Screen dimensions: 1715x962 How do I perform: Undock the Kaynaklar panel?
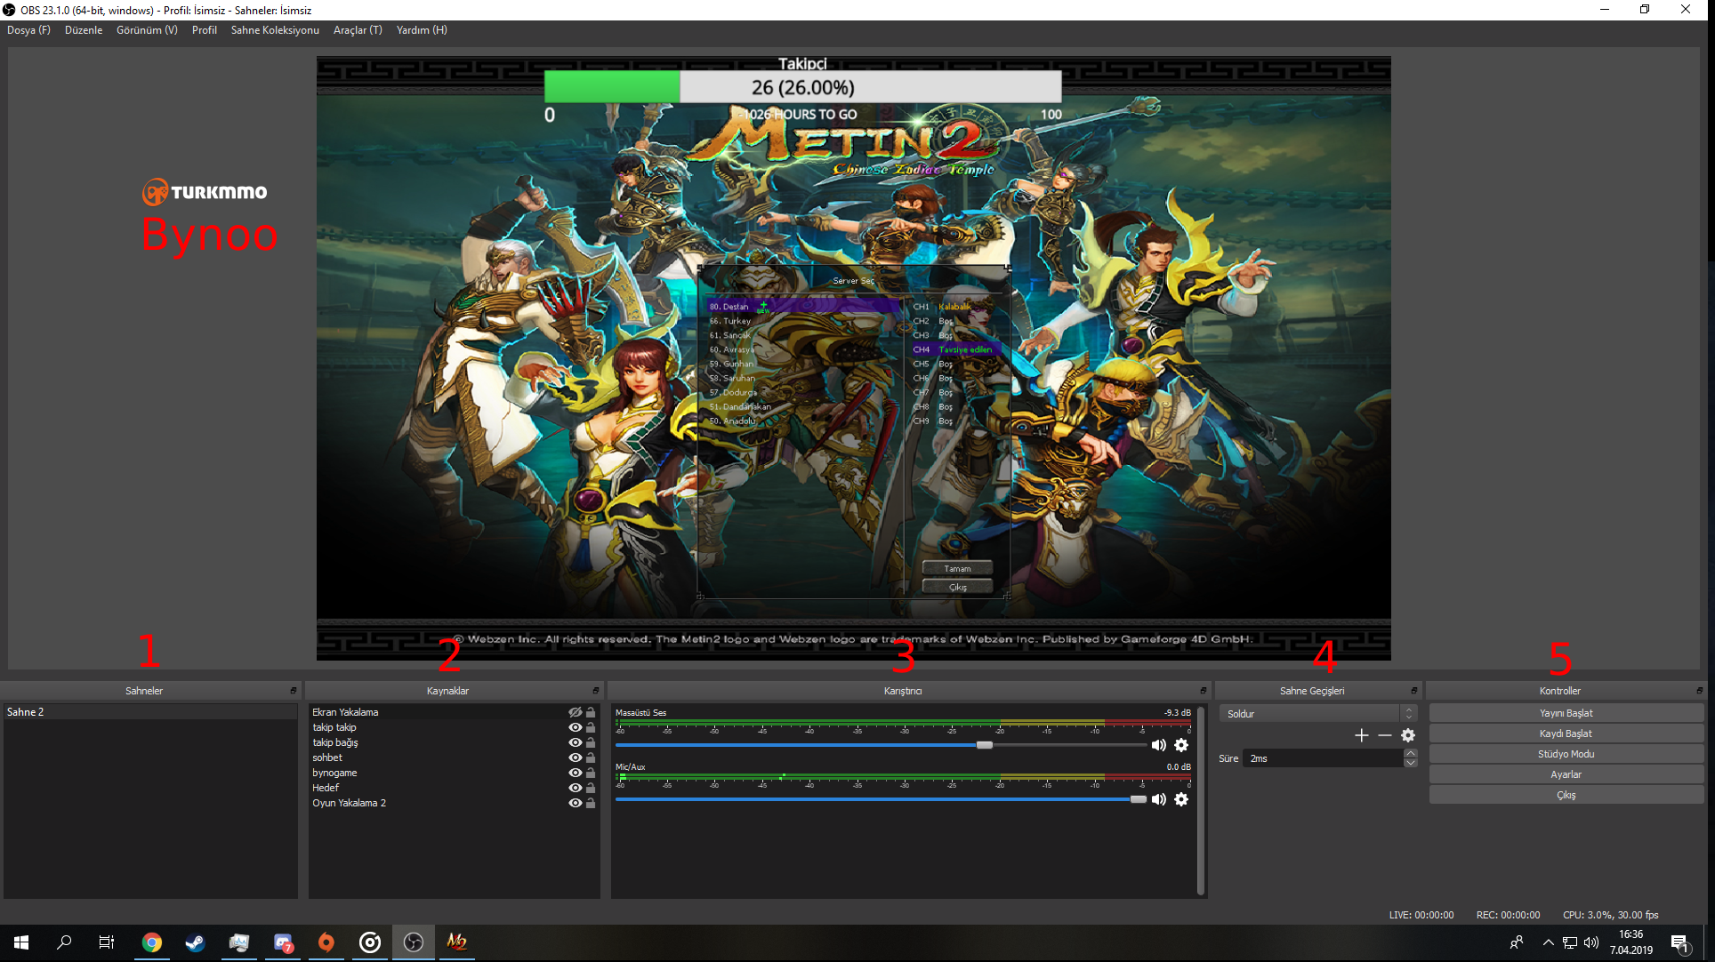596,691
